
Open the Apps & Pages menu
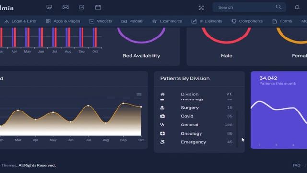click(x=63, y=21)
